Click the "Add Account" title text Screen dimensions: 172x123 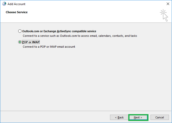[16, 4]
